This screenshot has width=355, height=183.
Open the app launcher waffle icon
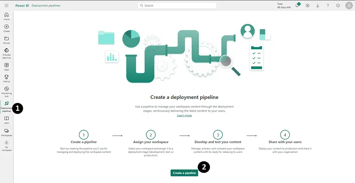click(7, 5)
